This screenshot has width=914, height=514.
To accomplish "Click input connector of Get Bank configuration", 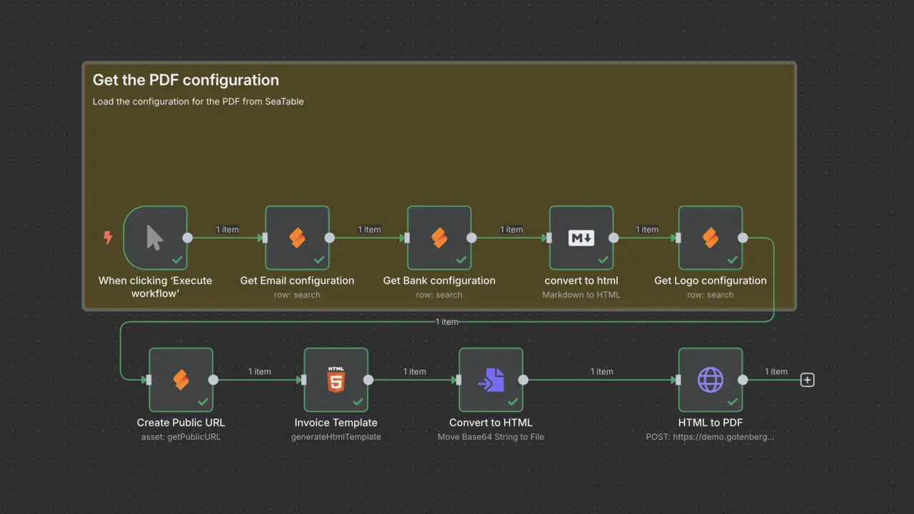I will pyautogui.click(x=407, y=238).
